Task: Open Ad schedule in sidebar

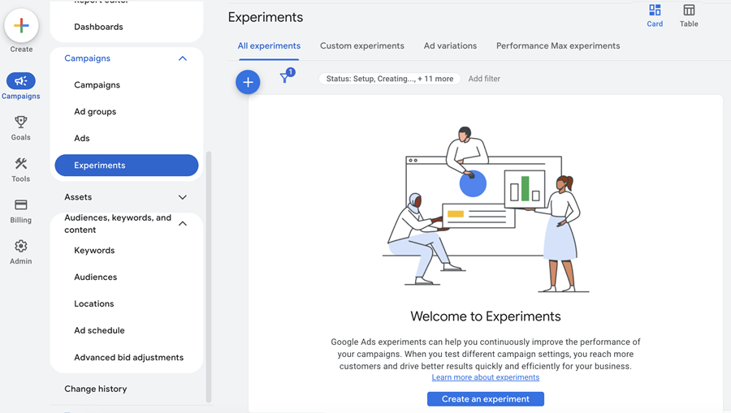Action: pos(99,330)
